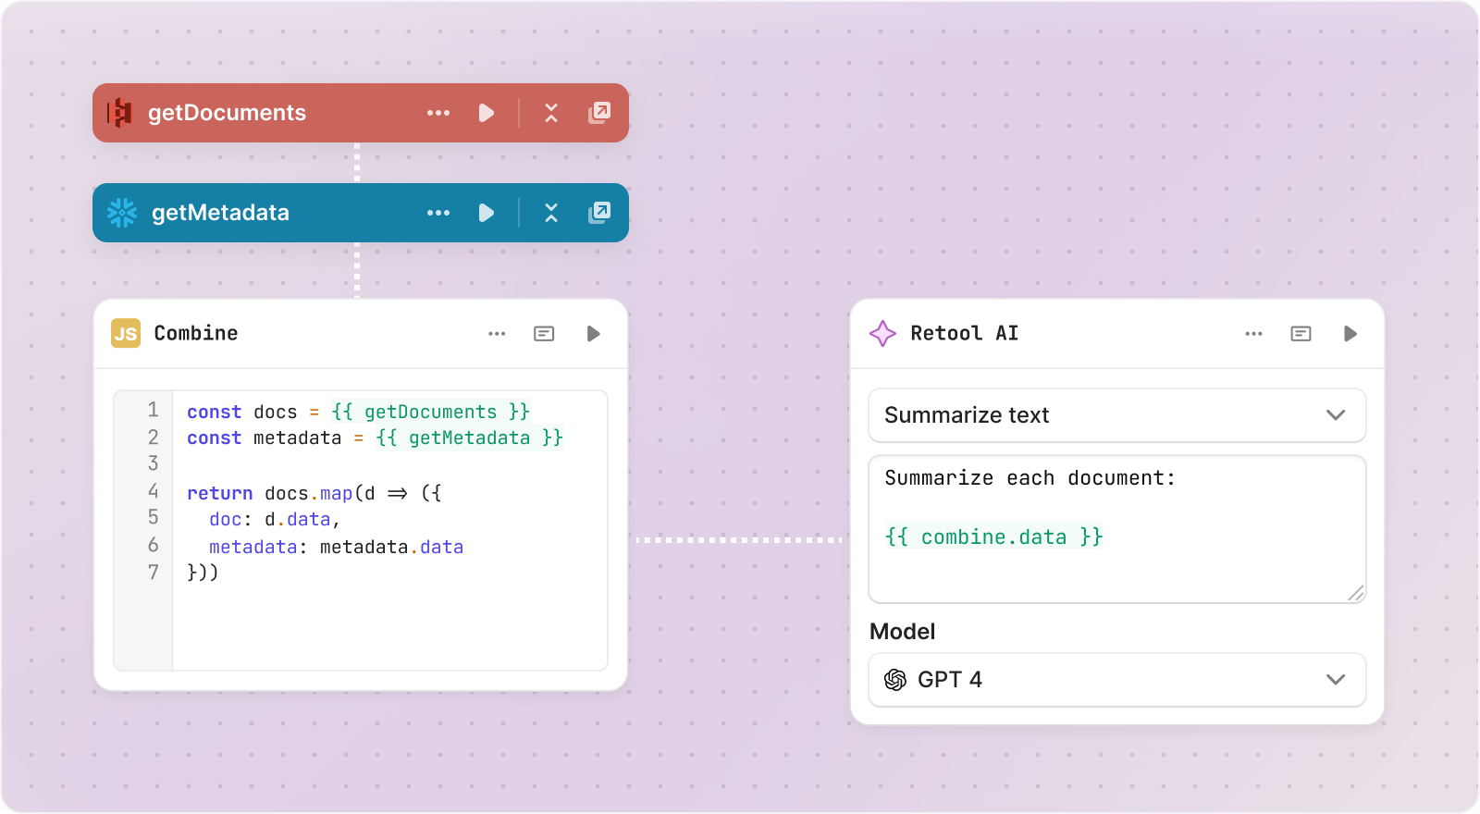Open Combine block ellipsis menu
Image resolution: width=1480 pixels, height=814 pixels.
pos(497,334)
